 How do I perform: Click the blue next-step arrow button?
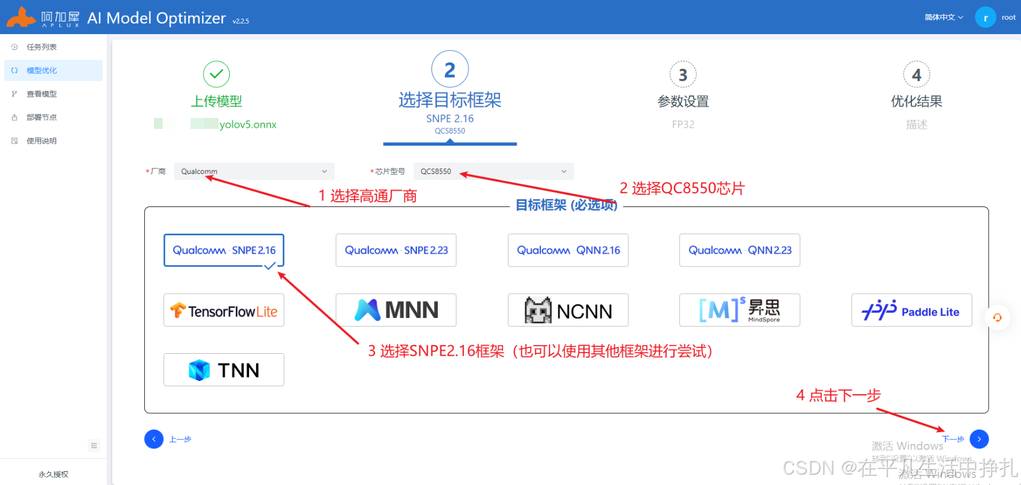click(979, 439)
